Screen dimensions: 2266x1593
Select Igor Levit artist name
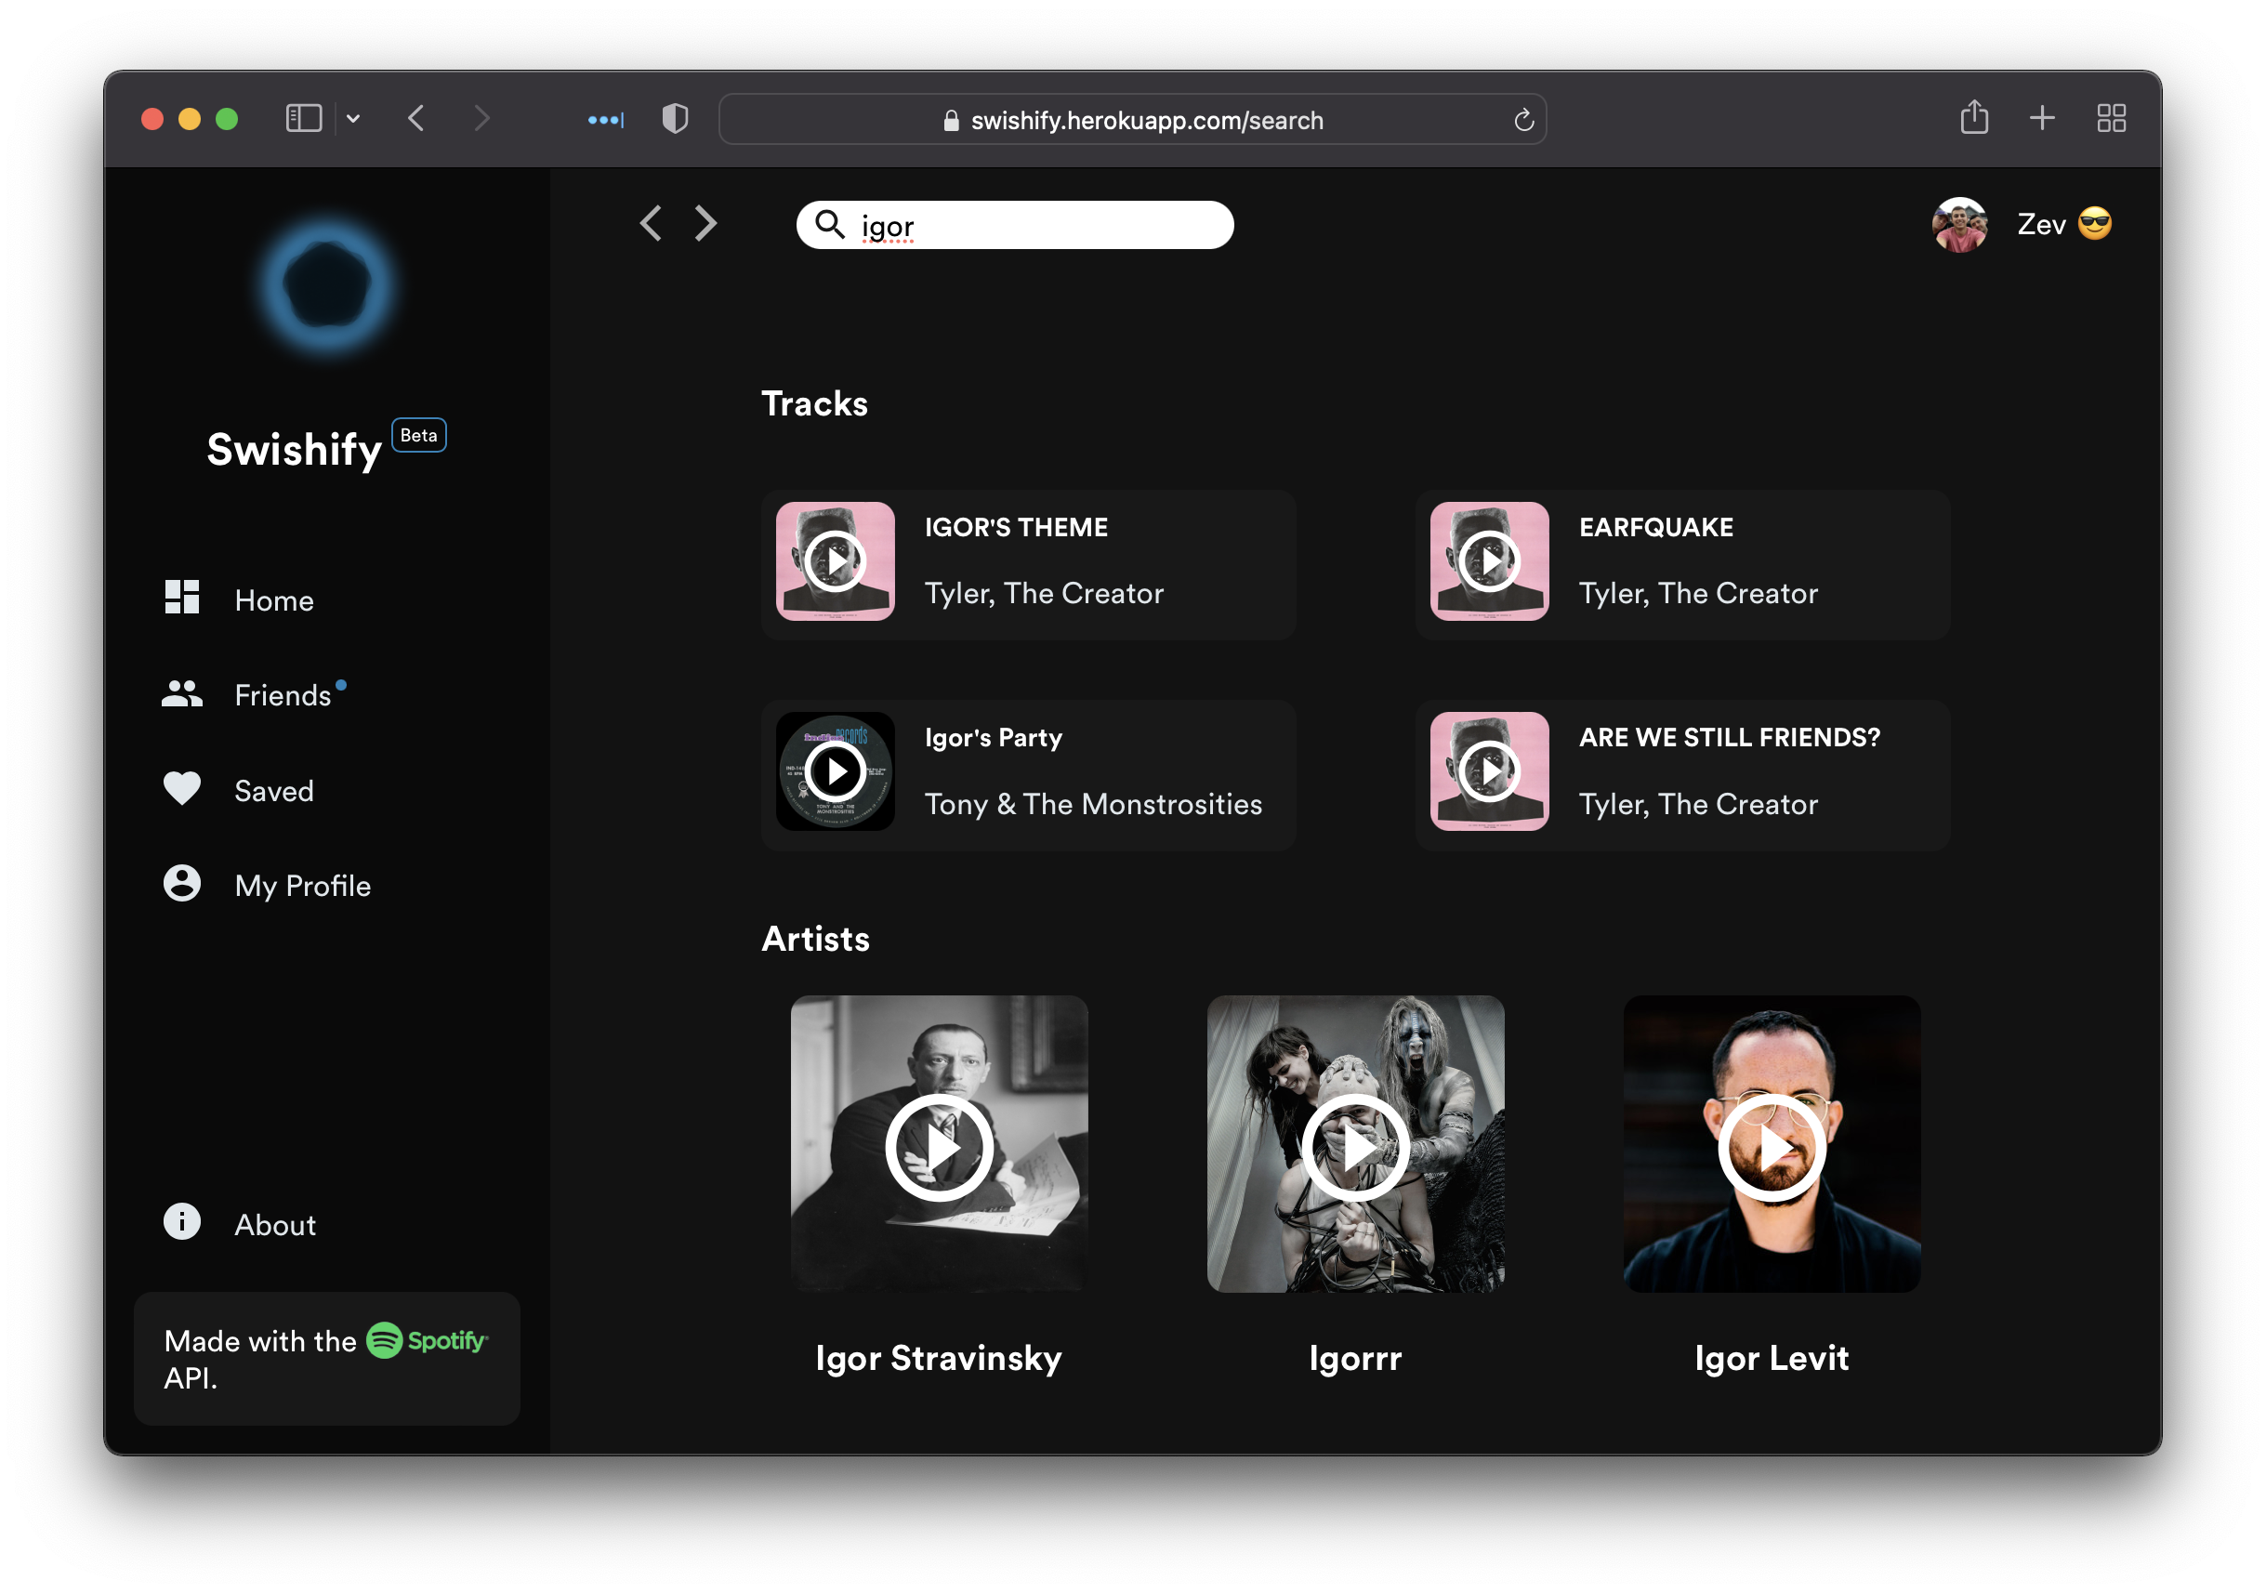point(1772,1358)
